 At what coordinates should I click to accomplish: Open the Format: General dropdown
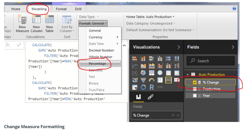pos(93,23)
